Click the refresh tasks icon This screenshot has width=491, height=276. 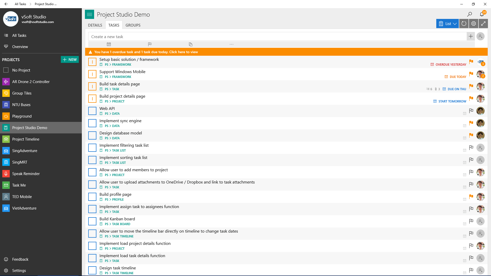(464, 24)
